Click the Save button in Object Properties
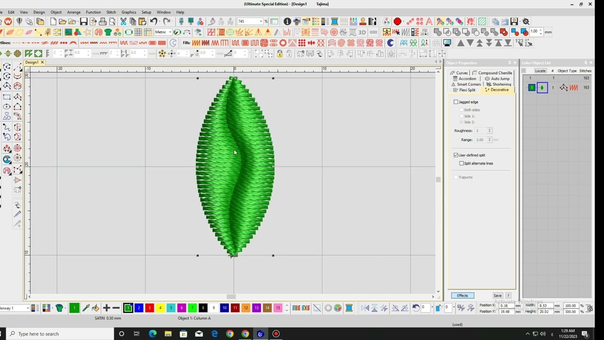604x340 pixels. [497, 296]
